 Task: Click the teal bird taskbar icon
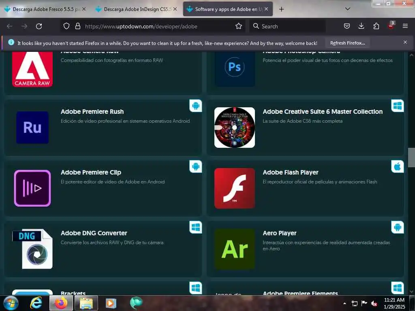pos(136,303)
